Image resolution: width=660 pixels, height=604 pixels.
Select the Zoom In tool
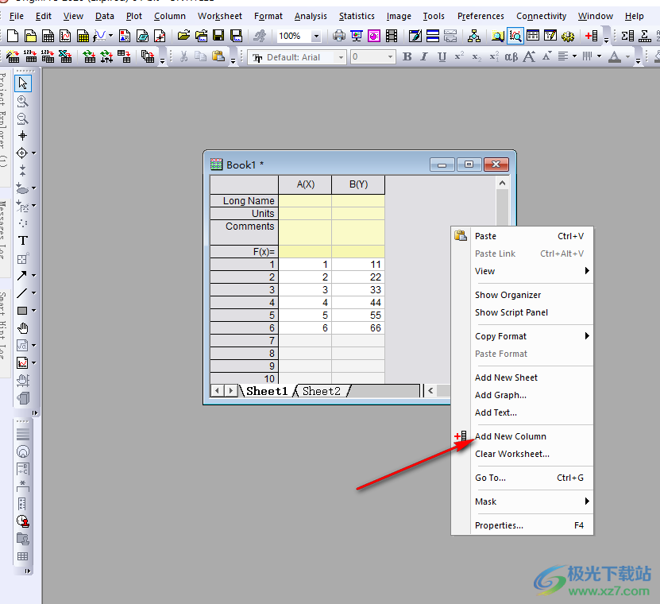pos(23,101)
